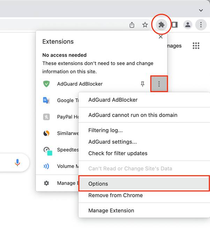Click the Manage Extensions gear icon
The image size is (210, 228).
tap(46, 183)
